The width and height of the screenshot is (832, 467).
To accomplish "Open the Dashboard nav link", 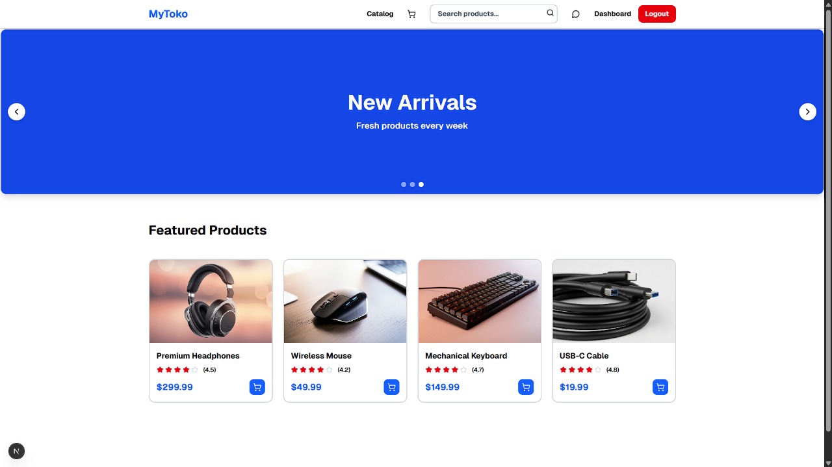I will point(612,14).
